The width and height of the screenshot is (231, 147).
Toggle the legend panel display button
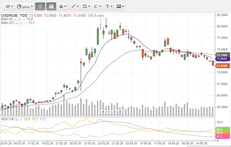pyautogui.click(x=51, y=6)
